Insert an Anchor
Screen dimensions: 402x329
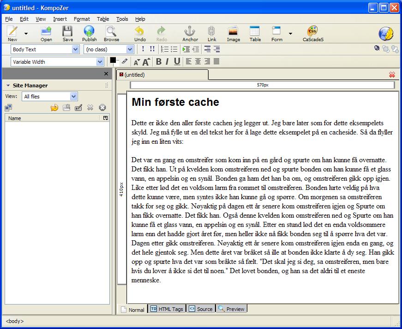(190, 34)
